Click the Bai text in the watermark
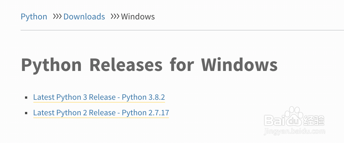The height and width of the screenshot is (143, 344). (x=275, y=121)
